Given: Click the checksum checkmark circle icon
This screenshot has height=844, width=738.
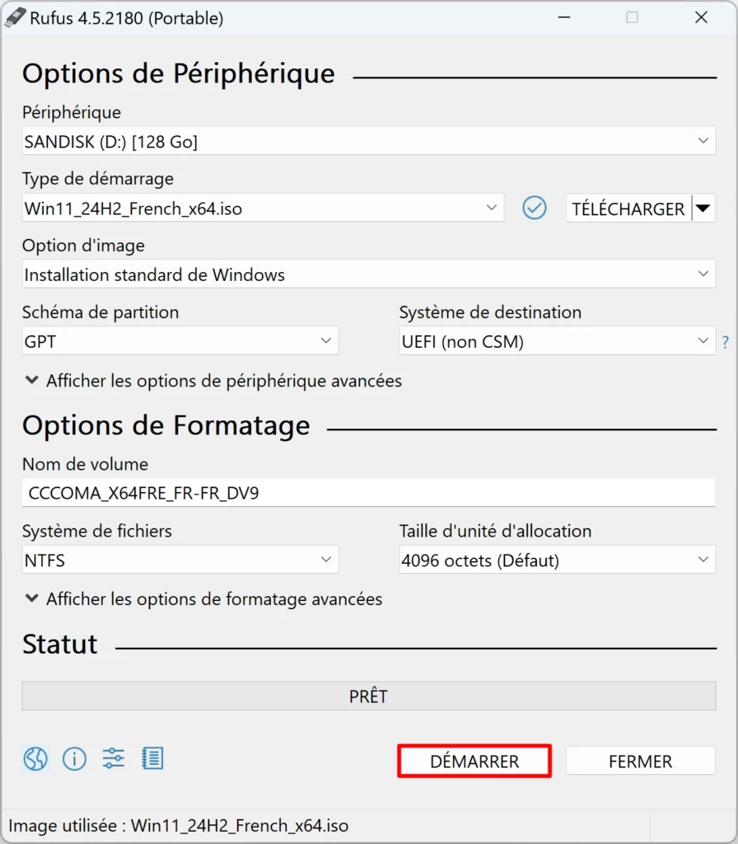Looking at the screenshot, I should [x=534, y=208].
